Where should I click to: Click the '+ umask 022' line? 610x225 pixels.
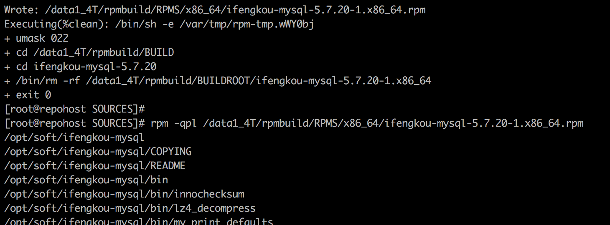click(36, 38)
